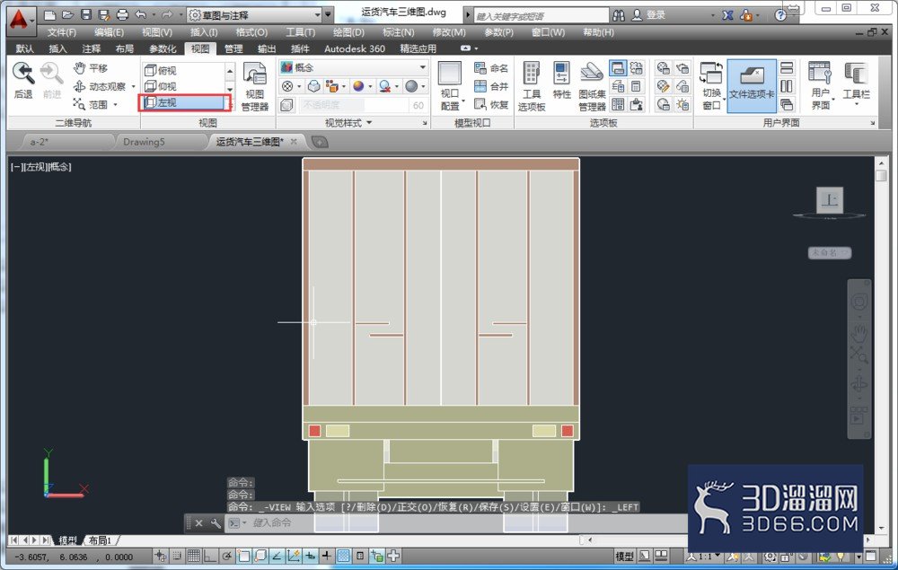Click the 切换窗口 switch windows icon
Viewport: 898px width, 570px height.
[711, 86]
